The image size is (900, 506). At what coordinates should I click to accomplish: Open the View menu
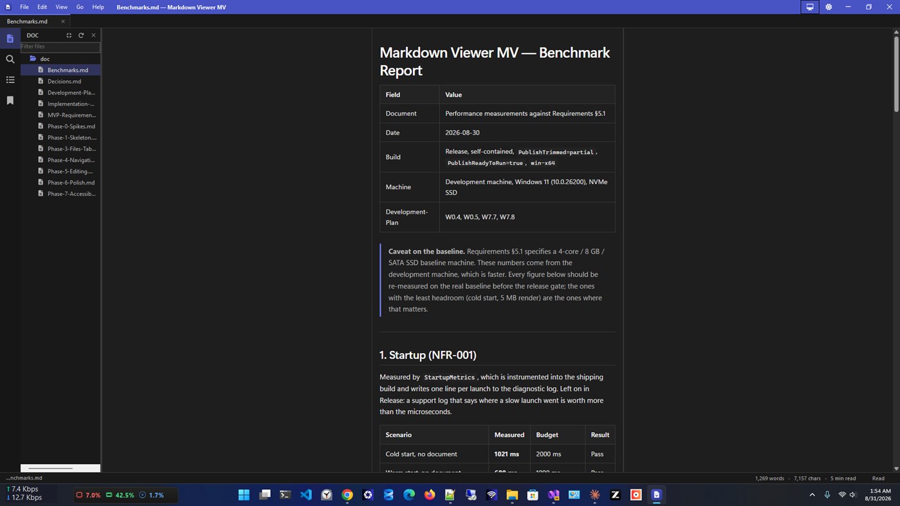[x=61, y=7]
